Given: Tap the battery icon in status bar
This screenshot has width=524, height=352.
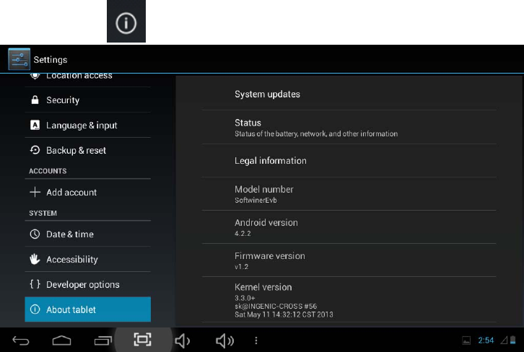Looking at the screenshot, I should pyautogui.click(x=513, y=340).
